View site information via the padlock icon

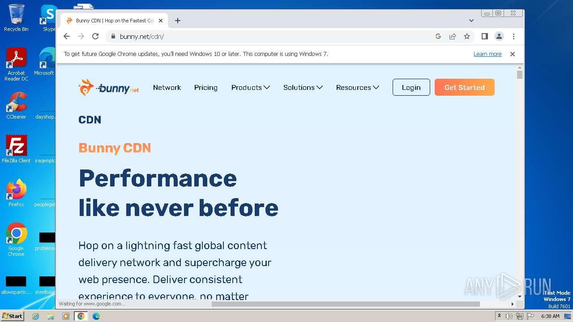(x=113, y=37)
